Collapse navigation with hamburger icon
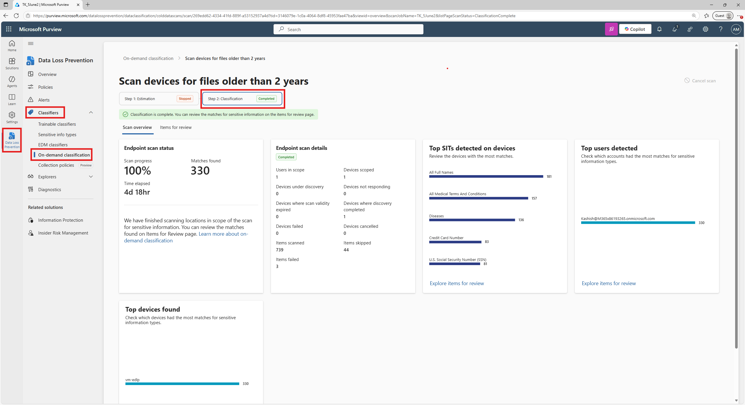Screen dimensions: 745x405 click(x=31, y=44)
